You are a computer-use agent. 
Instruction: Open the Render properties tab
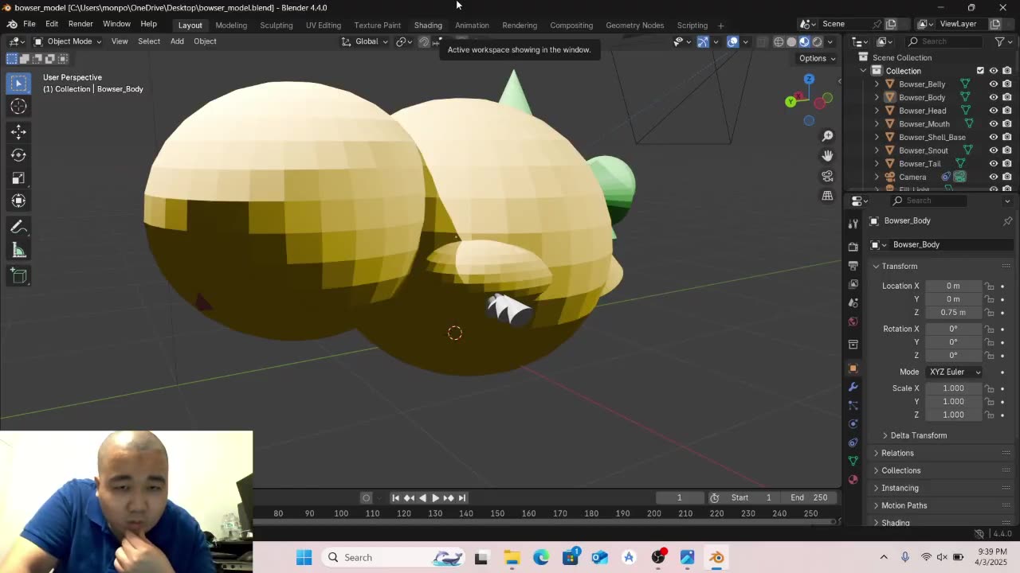click(853, 247)
